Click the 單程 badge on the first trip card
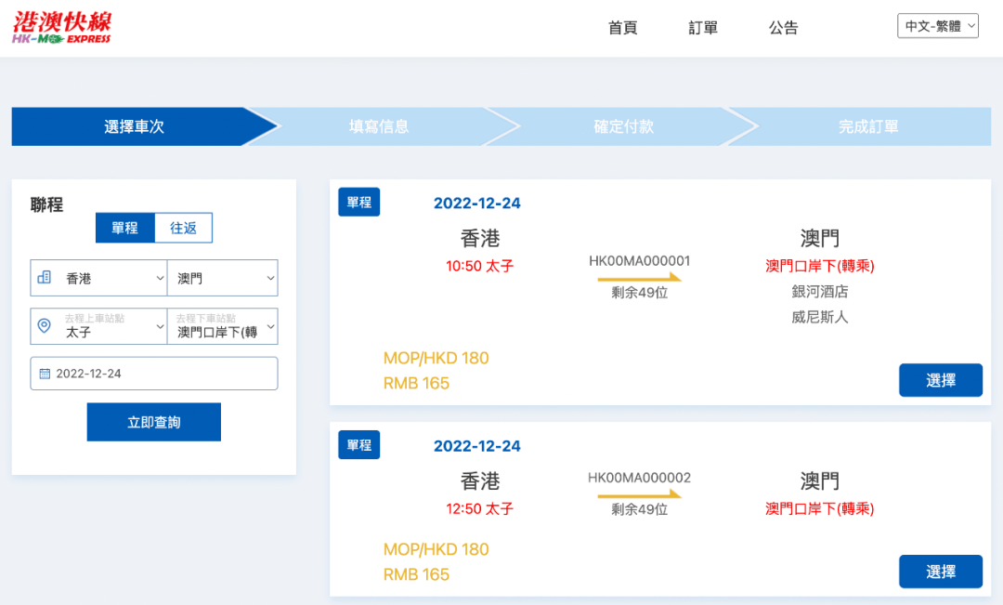The image size is (1003, 605). pyautogui.click(x=358, y=201)
